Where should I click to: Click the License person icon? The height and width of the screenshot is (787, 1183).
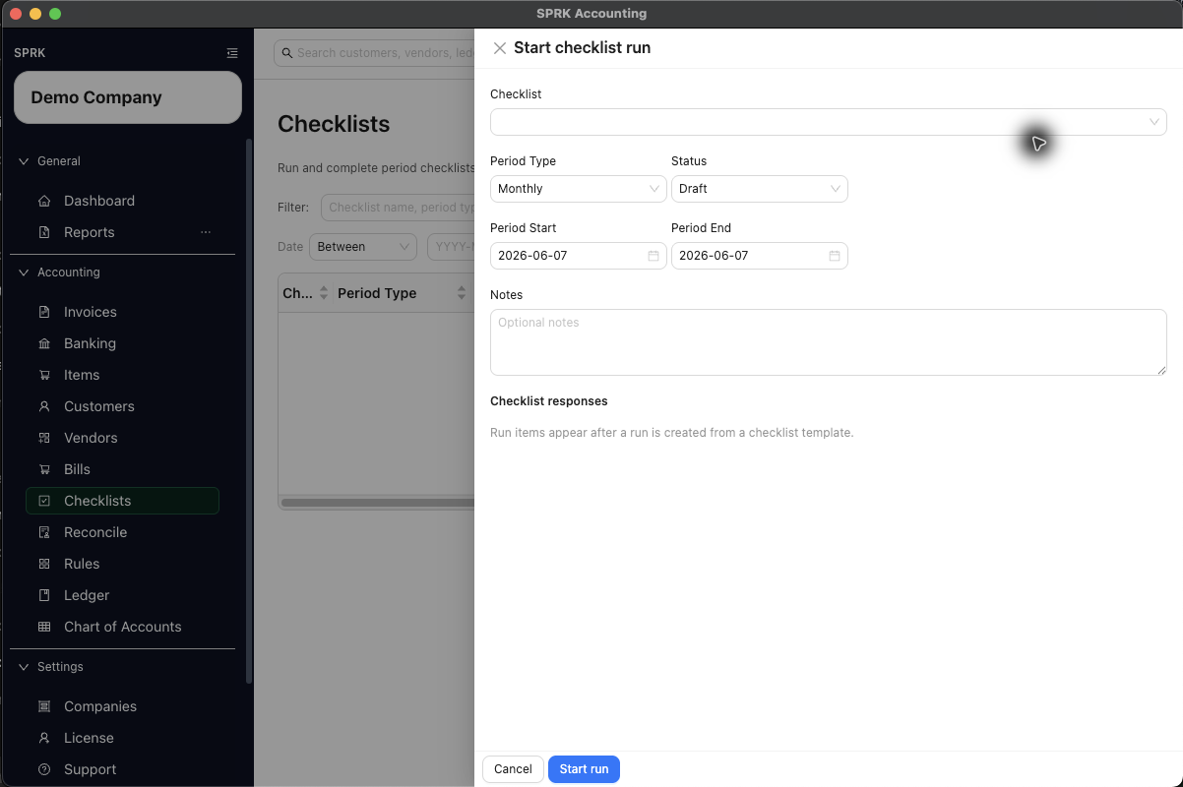pyautogui.click(x=44, y=738)
